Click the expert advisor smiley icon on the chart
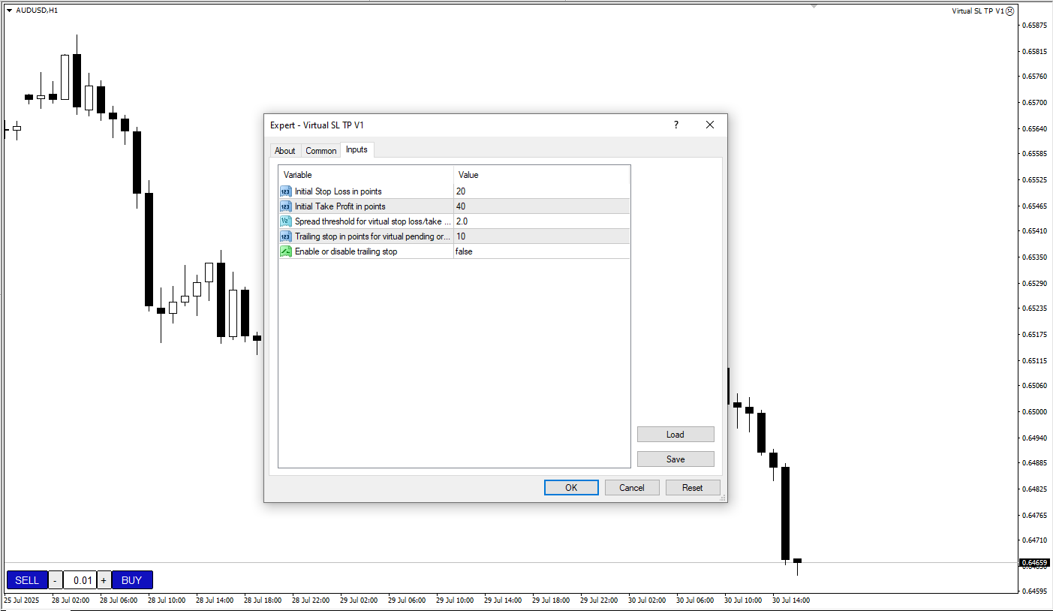The image size is (1053, 611). click(x=1009, y=11)
